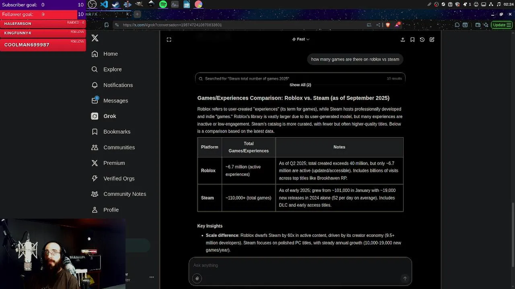
Task: Open Explore in the sidebar
Action: (106, 69)
